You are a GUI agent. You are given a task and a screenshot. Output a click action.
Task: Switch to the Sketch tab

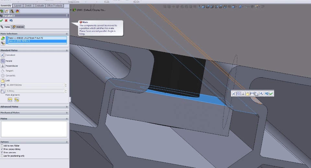pyautogui.click(x=28, y=6)
